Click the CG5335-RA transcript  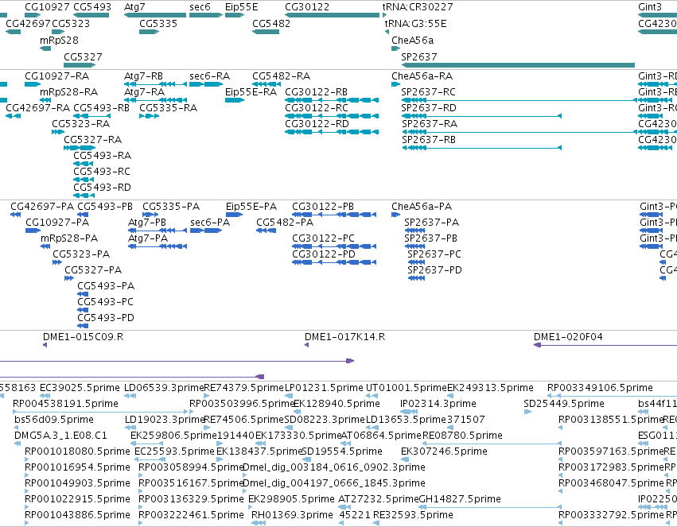[149, 116]
